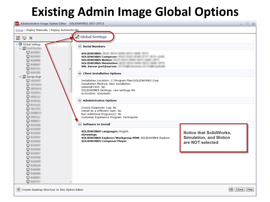270x202 pixels.
Task: Click the tree panel scroll up arrow
Action: [x=70, y=44]
